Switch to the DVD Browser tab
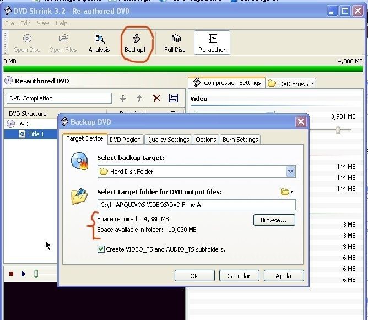 291,84
